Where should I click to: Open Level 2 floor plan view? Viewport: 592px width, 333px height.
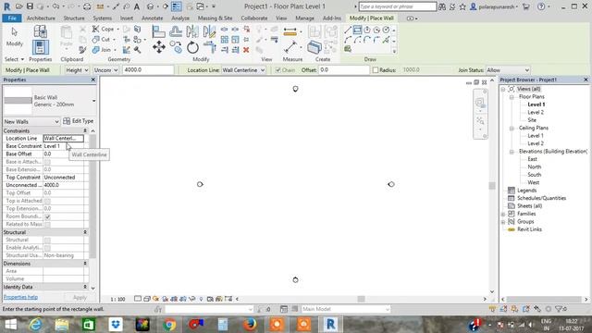pos(536,113)
